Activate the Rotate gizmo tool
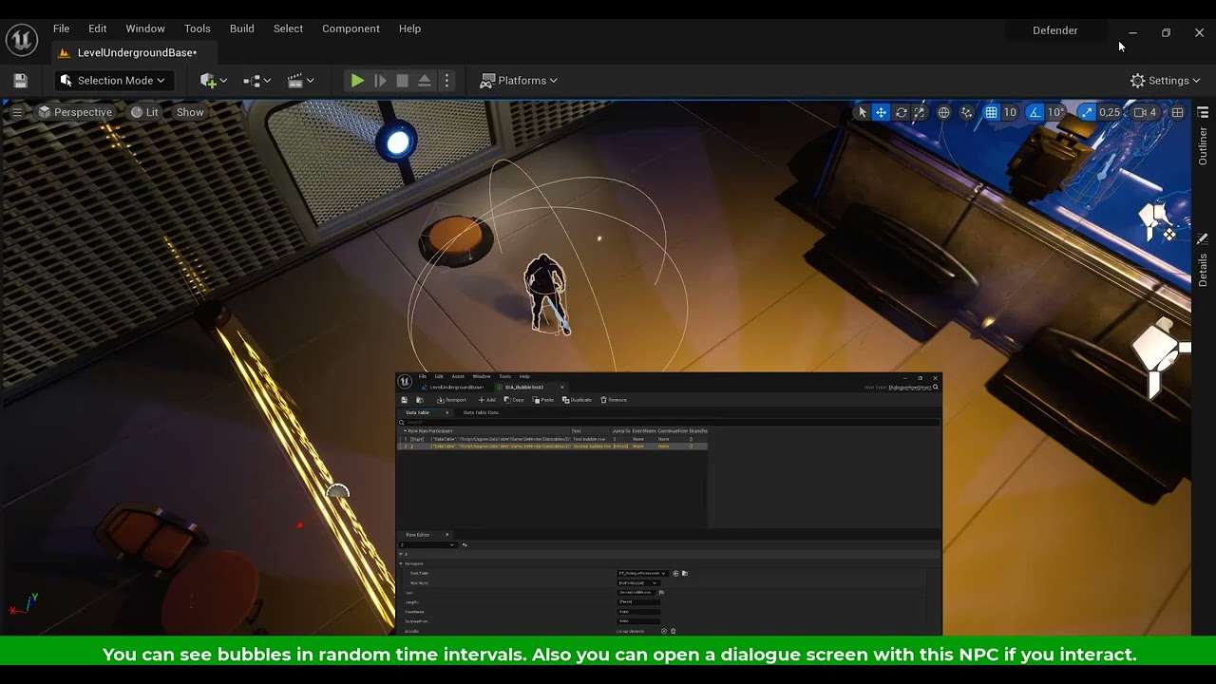Viewport: 1216px width, 684px height. (x=901, y=112)
